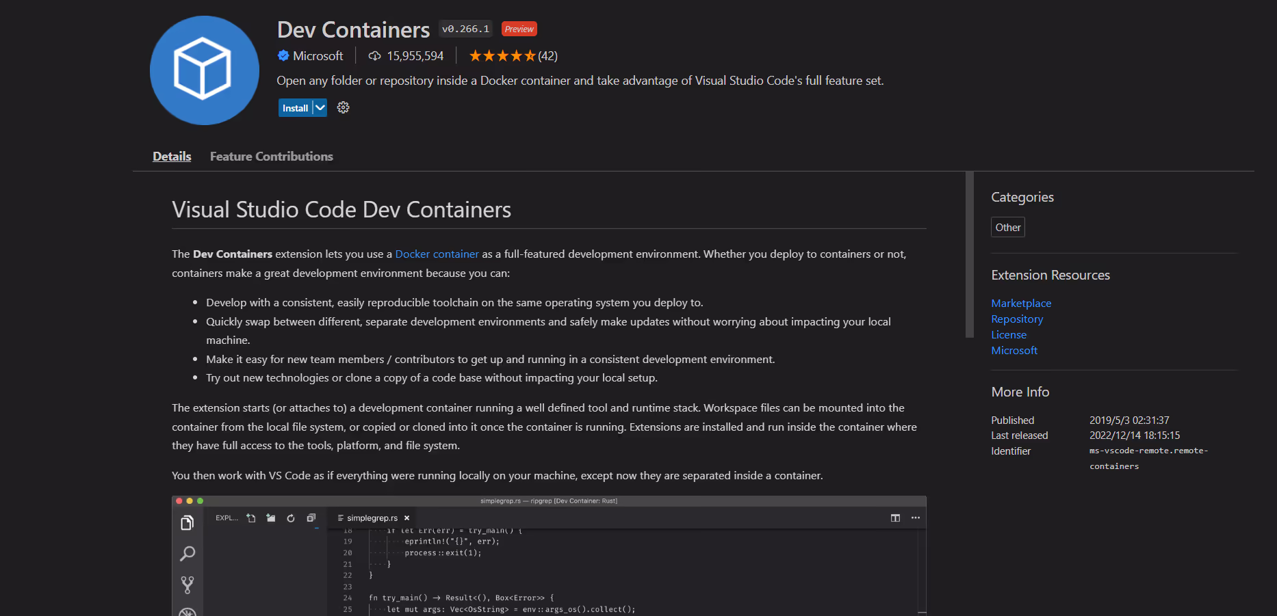
Task: Click the verified publisher badge beside Microsoft
Action: click(283, 56)
